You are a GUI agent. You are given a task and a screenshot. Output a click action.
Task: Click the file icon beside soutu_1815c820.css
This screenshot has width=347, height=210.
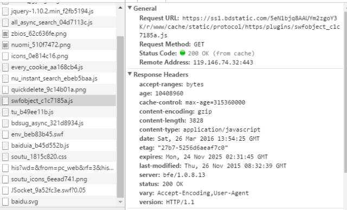click(x=5, y=157)
